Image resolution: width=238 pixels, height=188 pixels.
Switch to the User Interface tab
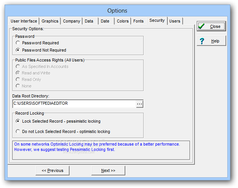(24, 21)
